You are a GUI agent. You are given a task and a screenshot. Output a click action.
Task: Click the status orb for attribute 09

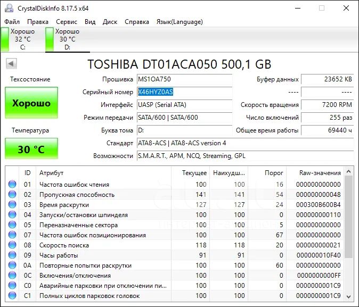[x=12, y=255]
